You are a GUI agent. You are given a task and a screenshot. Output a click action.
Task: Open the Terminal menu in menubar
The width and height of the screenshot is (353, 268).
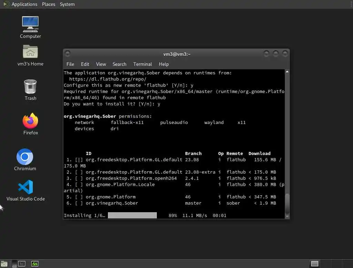point(142,64)
